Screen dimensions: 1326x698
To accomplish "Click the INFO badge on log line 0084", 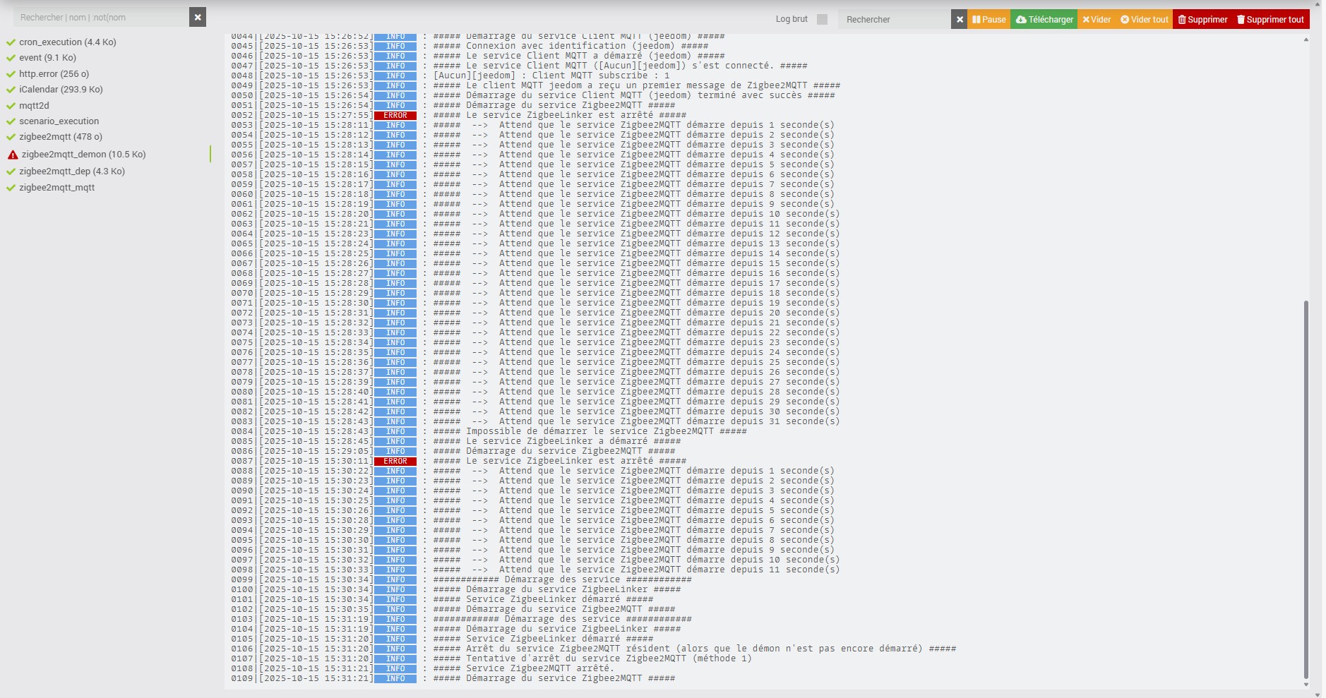I will click(x=395, y=432).
